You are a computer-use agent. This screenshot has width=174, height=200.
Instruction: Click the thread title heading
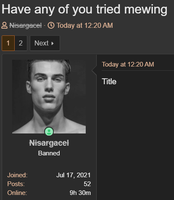click(84, 9)
